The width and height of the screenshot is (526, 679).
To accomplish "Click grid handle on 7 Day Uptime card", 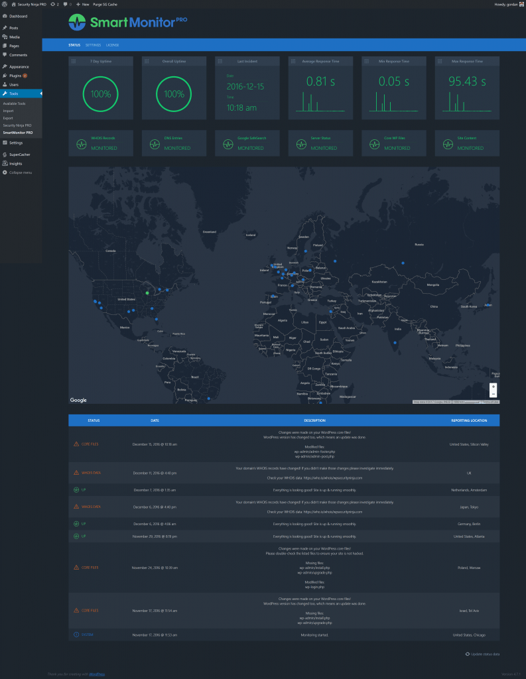I will coord(74,61).
